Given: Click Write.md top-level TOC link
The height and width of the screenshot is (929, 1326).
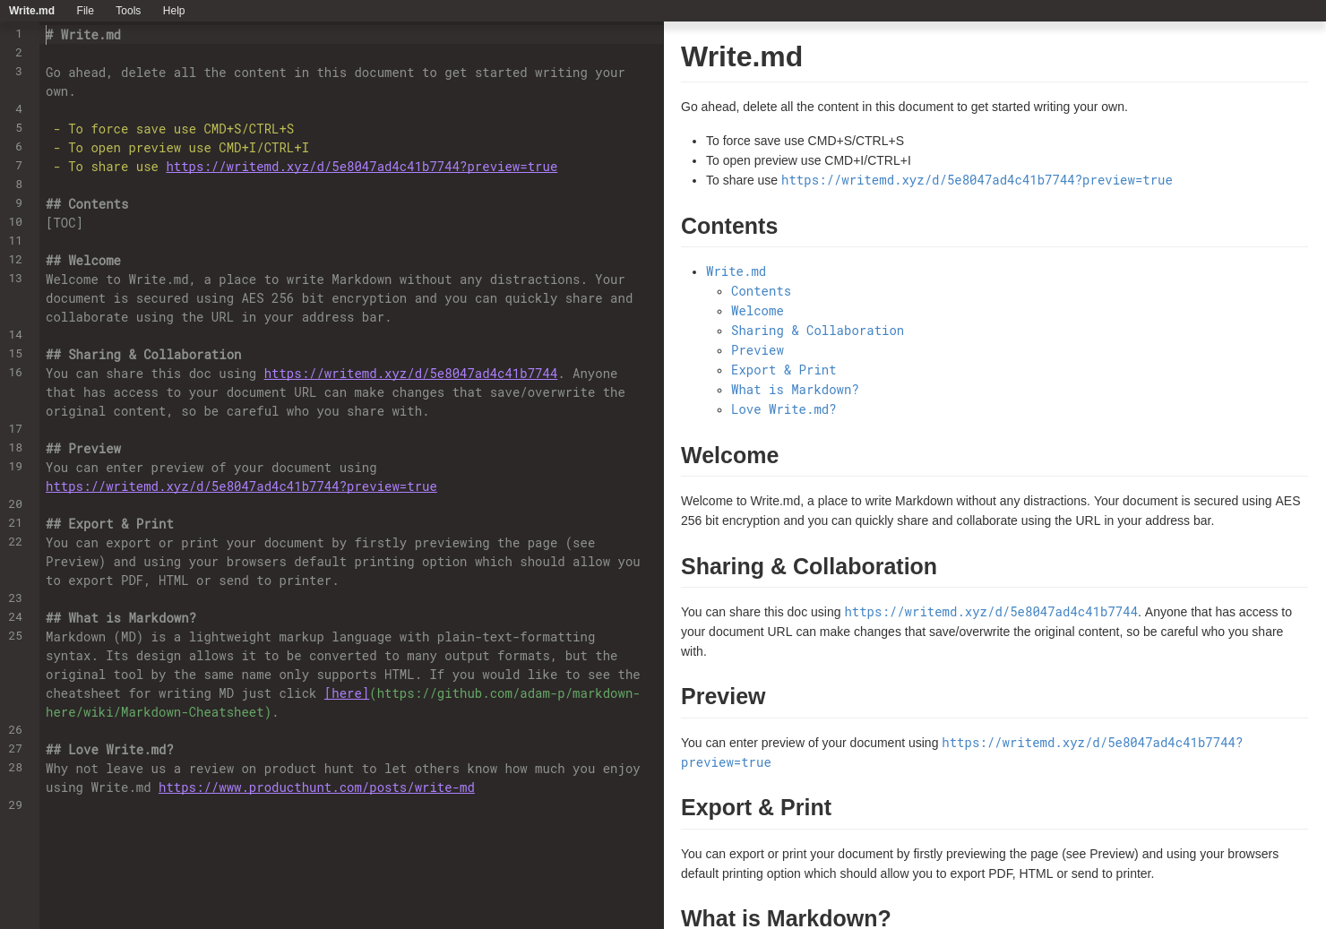Looking at the screenshot, I should (x=736, y=271).
